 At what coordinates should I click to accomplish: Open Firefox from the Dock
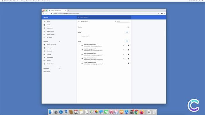pos(142,112)
